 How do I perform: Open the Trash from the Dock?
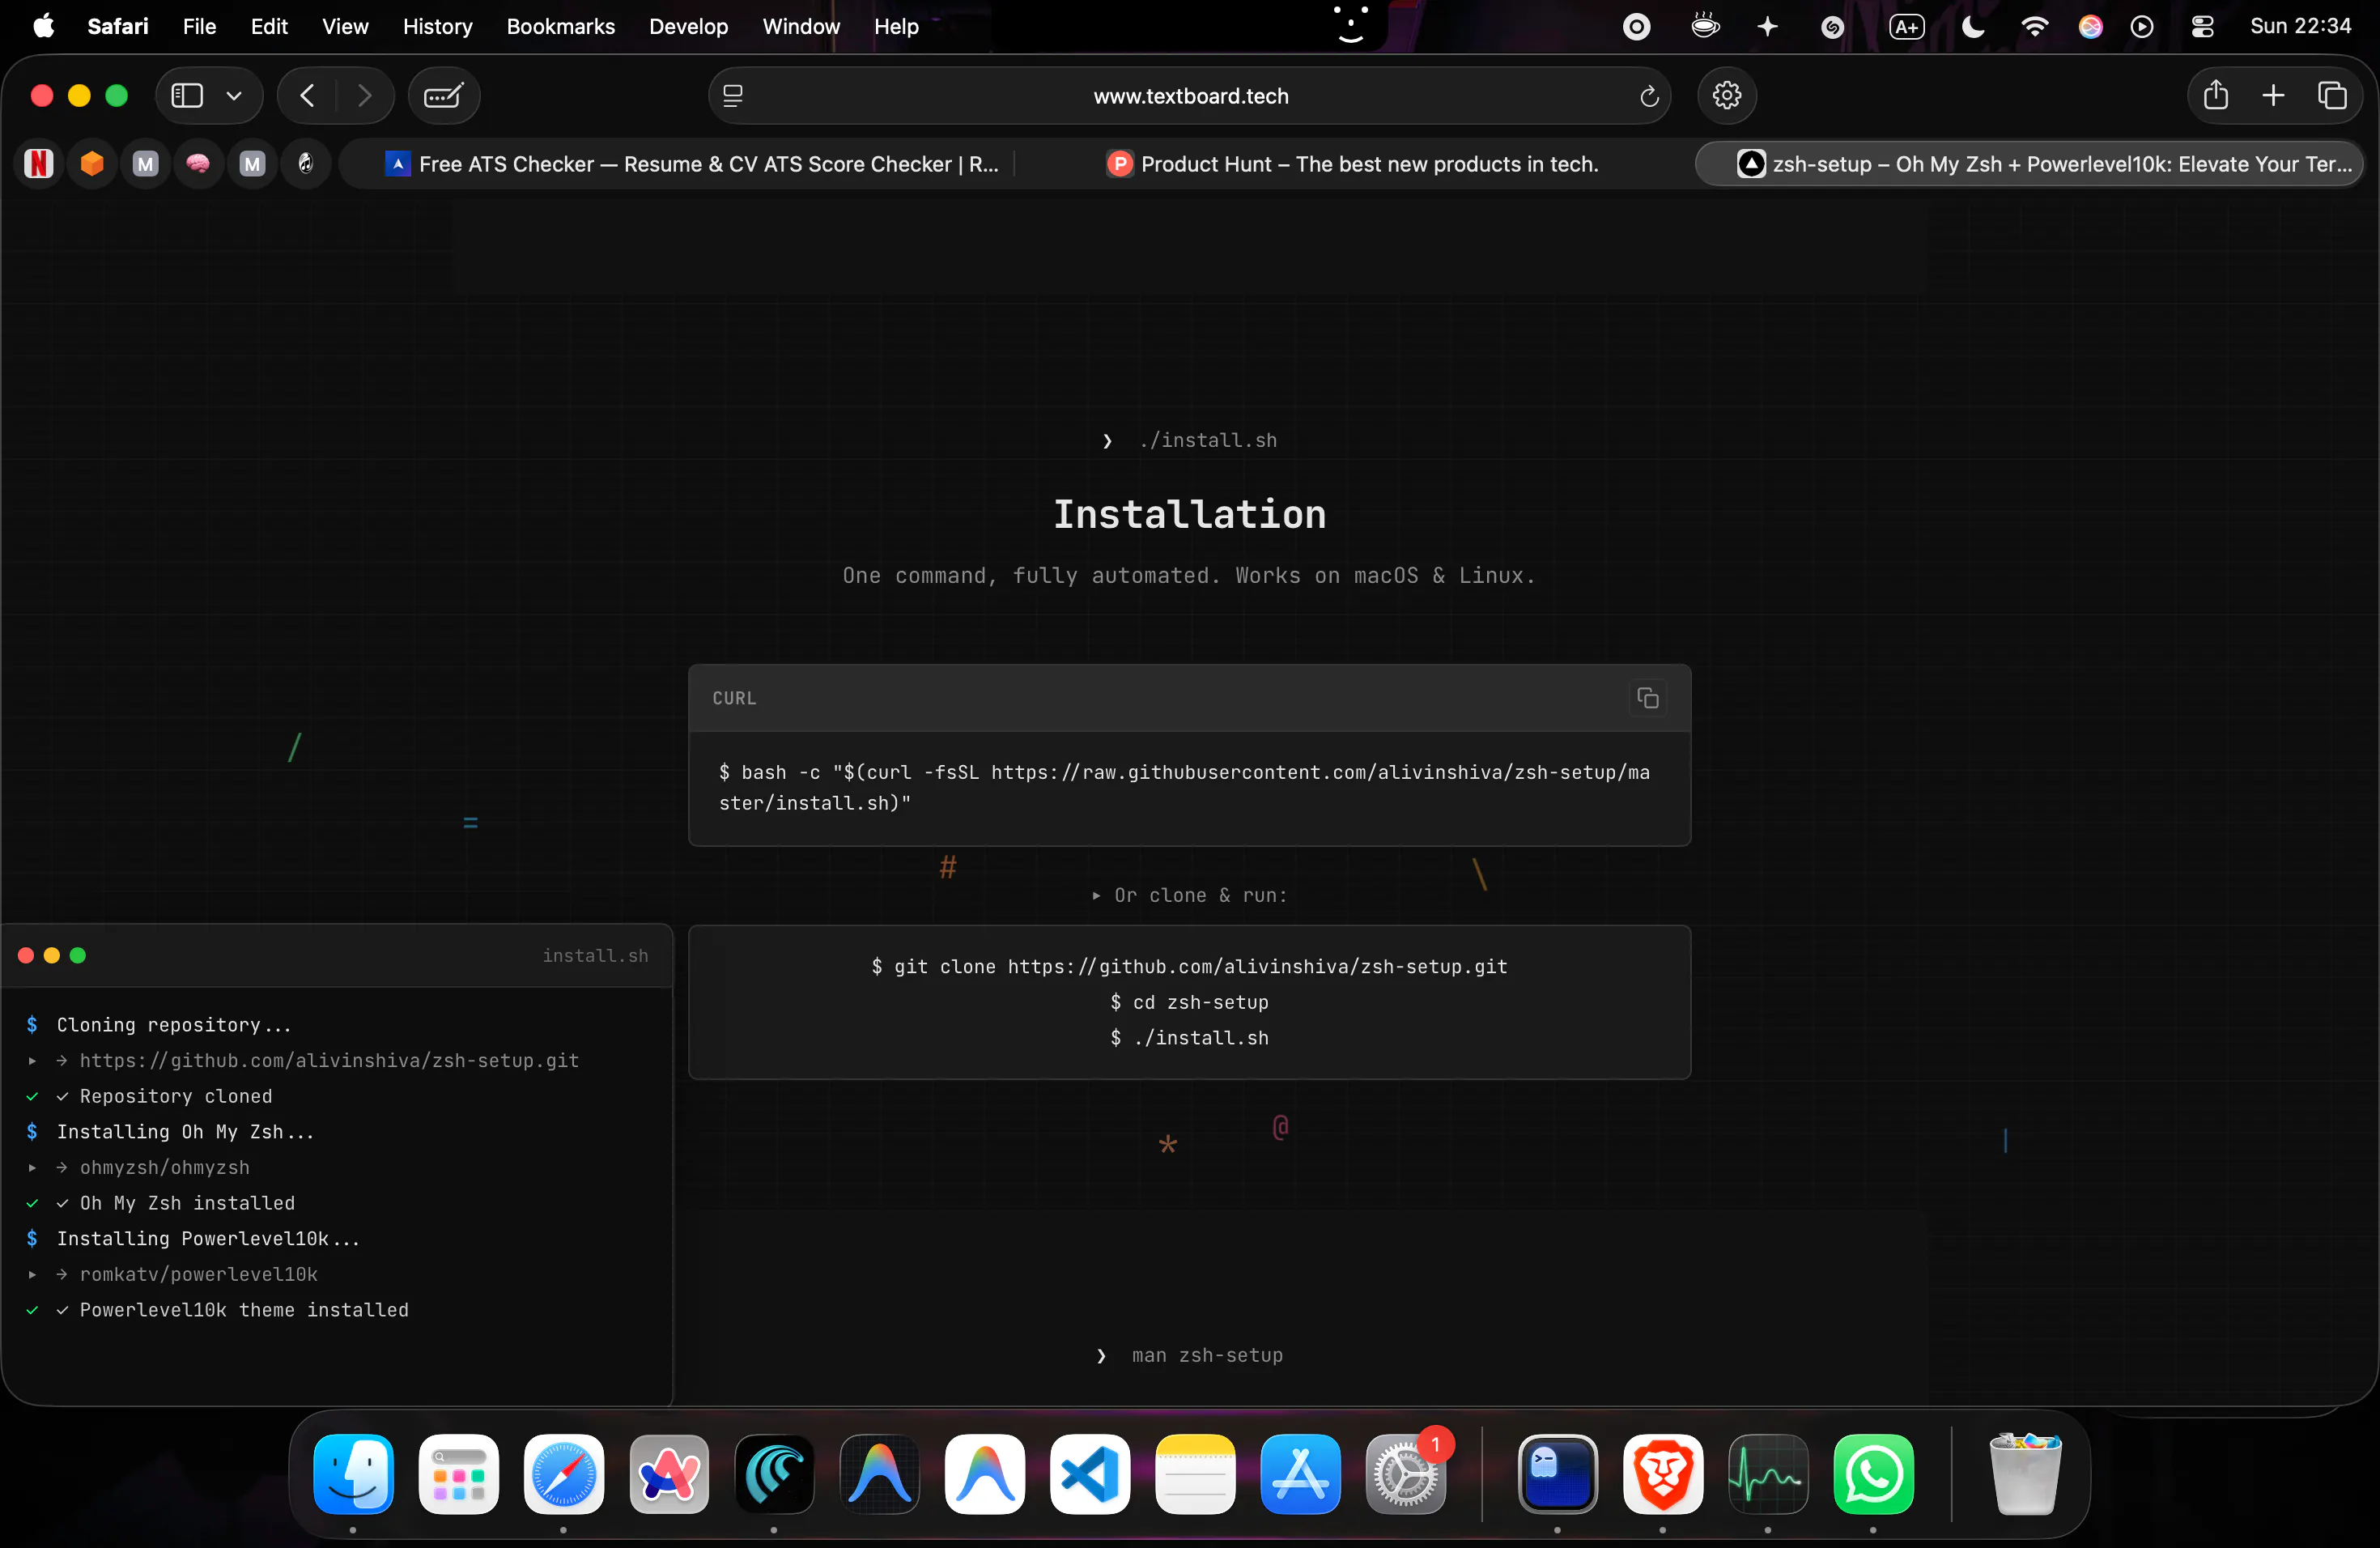pos(2025,1474)
